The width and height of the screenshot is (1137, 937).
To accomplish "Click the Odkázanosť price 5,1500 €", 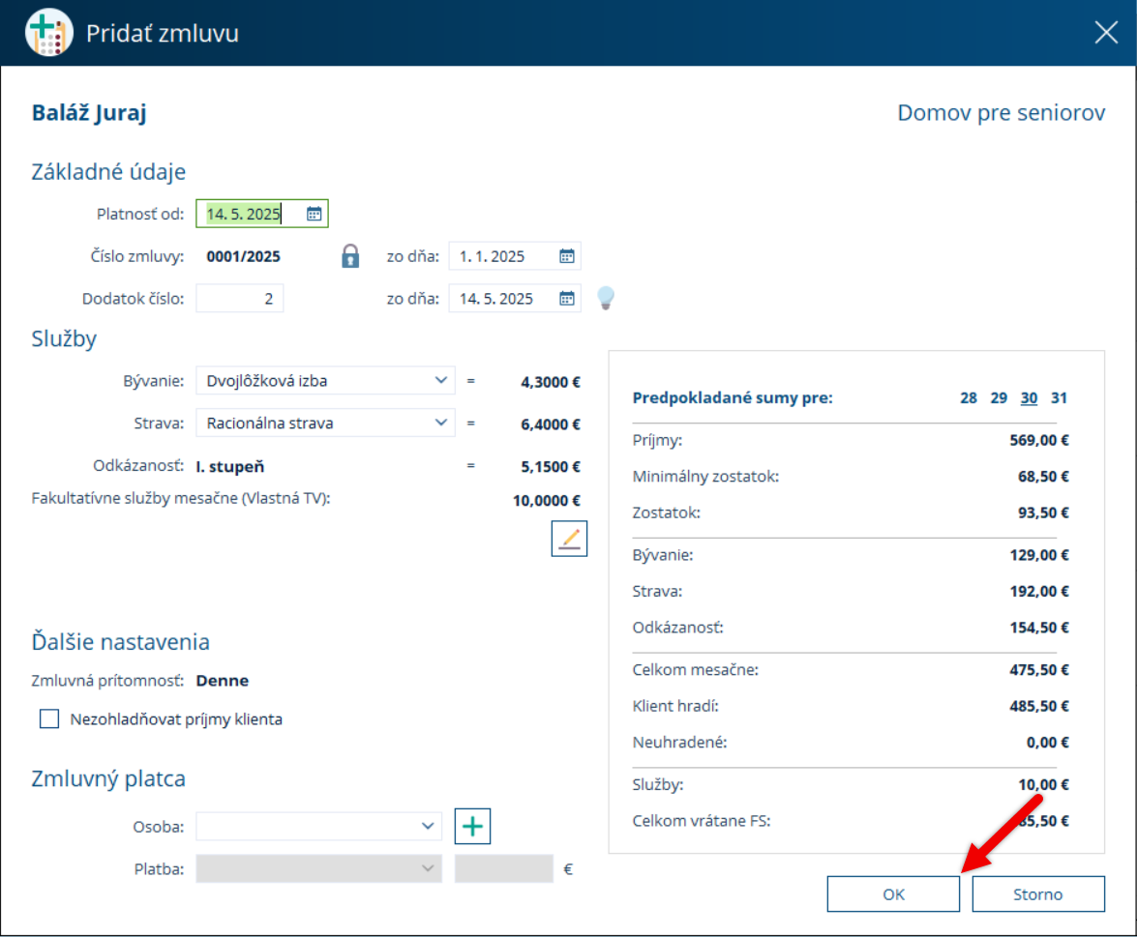I will pos(551,467).
